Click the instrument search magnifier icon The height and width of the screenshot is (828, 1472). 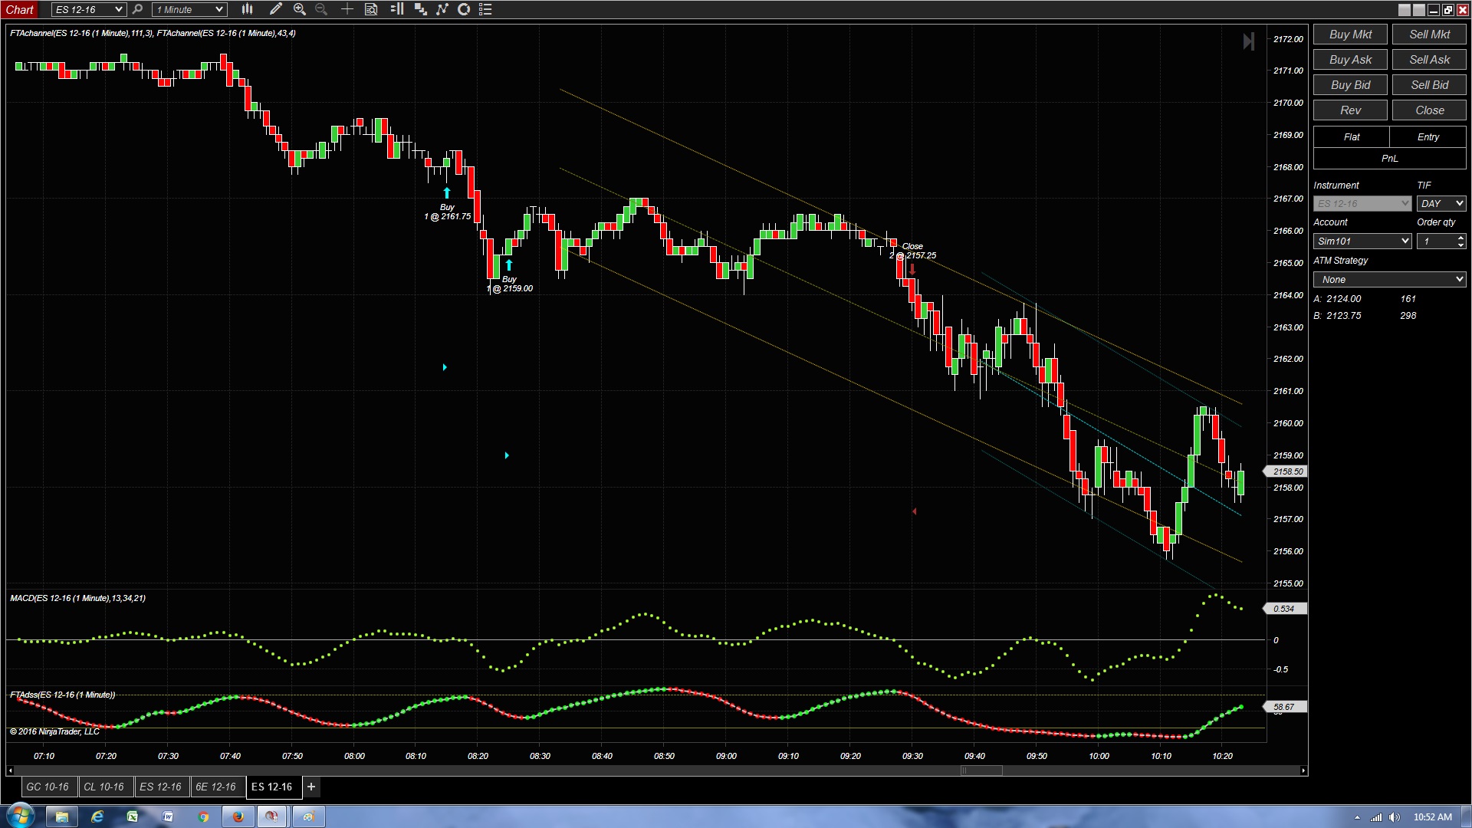(x=137, y=9)
